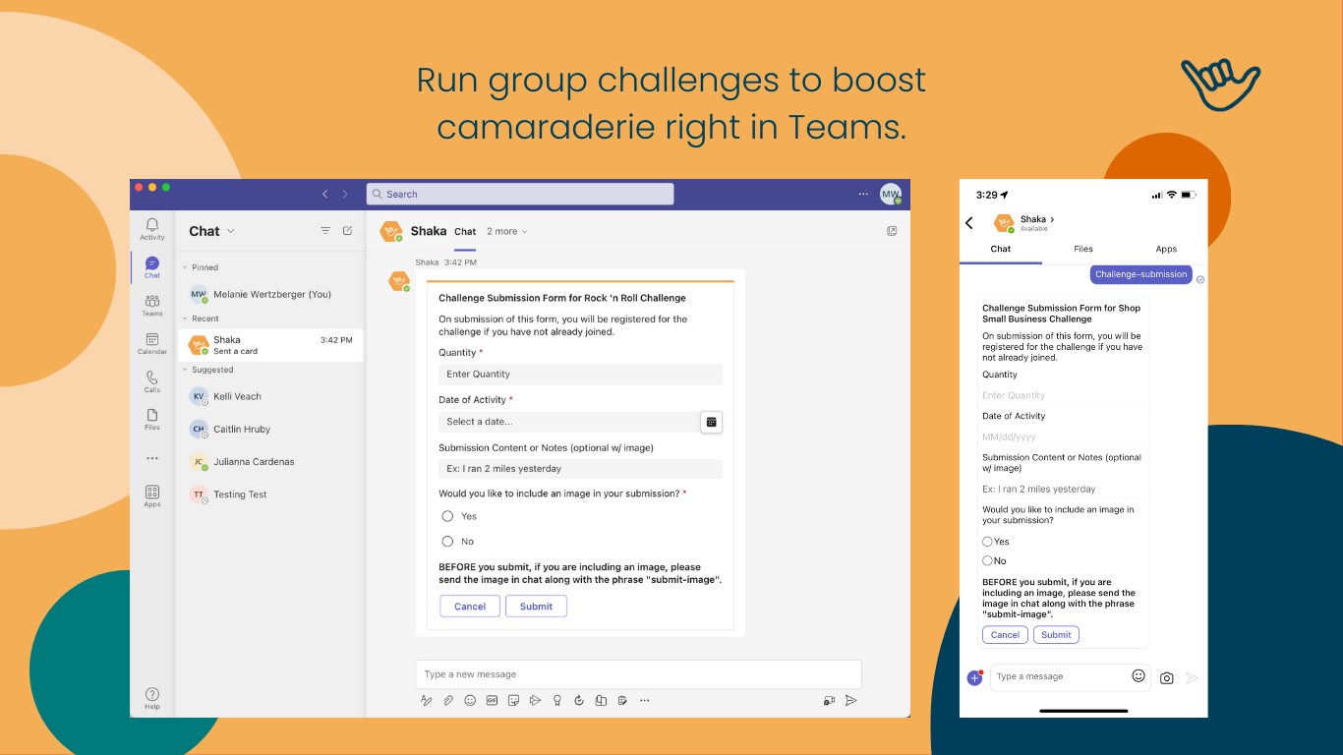Image resolution: width=1343 pixels, height=755 pixels.
Task: Pop out the Shaka chat window
Action: pos(892,231)
